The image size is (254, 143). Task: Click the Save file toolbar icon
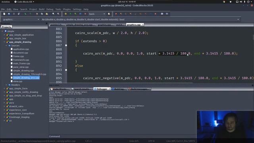click(x=14, y=14)
